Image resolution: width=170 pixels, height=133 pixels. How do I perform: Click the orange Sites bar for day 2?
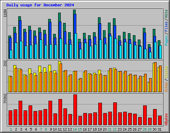pos(16,80)
